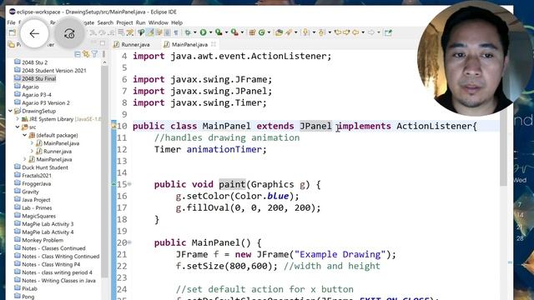Click the Search flashlight icon in toolbar
The height and width of the screenshot is (300, 534).
[x=289, y=32]
